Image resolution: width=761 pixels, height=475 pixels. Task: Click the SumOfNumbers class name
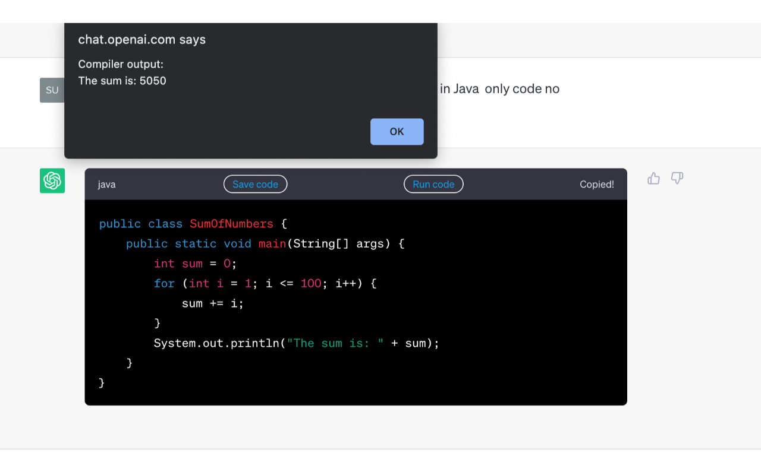(x=231, y=224)
